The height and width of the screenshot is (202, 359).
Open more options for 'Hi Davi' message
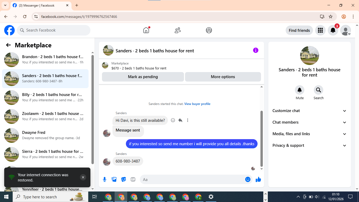point(188,120)
